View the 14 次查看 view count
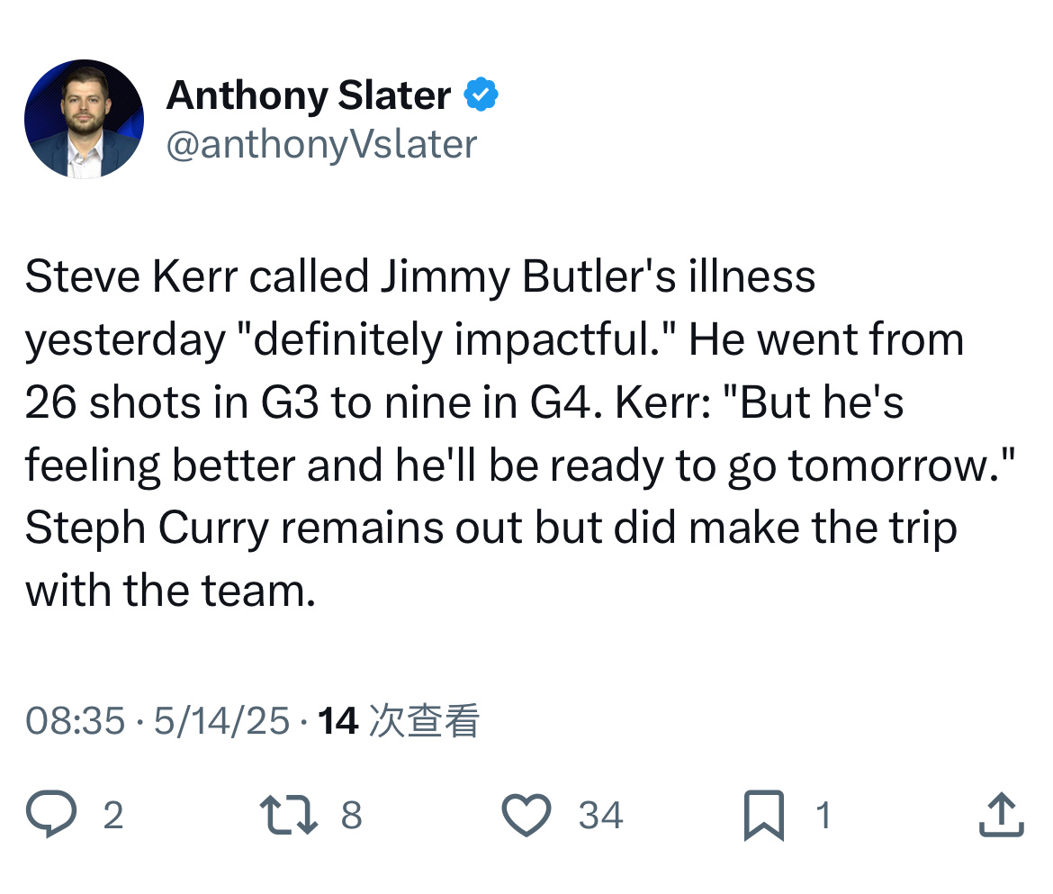Viewport: 1053px width, 894px height. (399, 721)
